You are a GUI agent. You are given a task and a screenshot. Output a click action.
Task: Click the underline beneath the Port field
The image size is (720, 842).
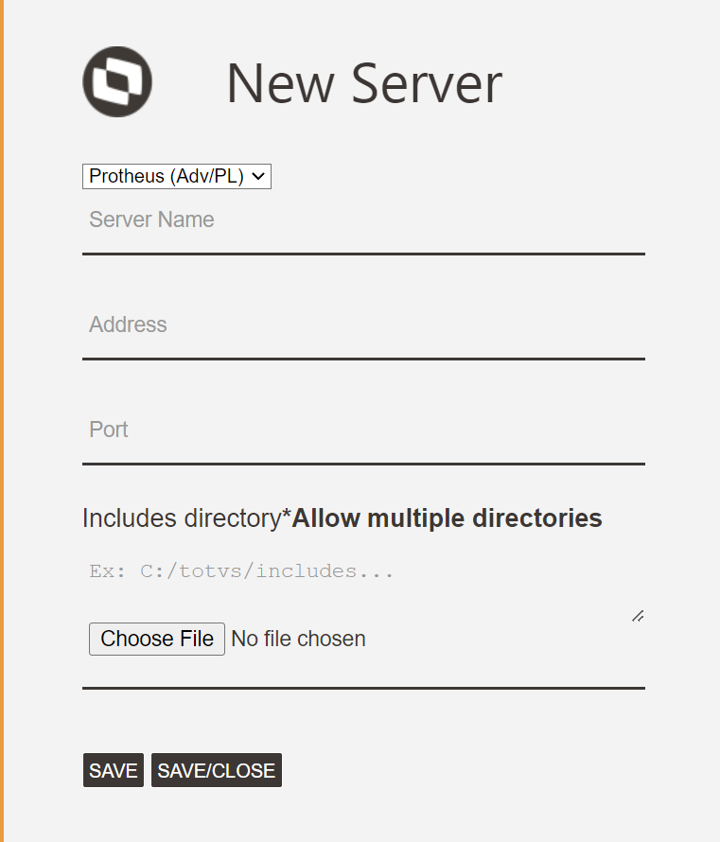point(363,464)
